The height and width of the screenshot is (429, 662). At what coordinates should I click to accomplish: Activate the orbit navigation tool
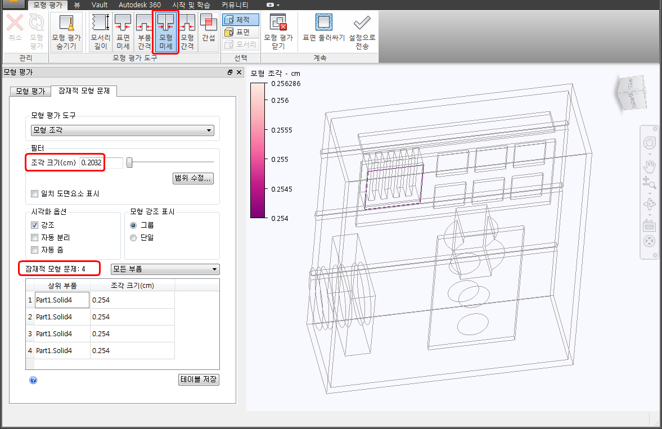(x=649, y=204)
